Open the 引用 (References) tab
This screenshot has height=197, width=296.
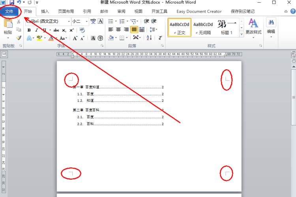[87, 11]
